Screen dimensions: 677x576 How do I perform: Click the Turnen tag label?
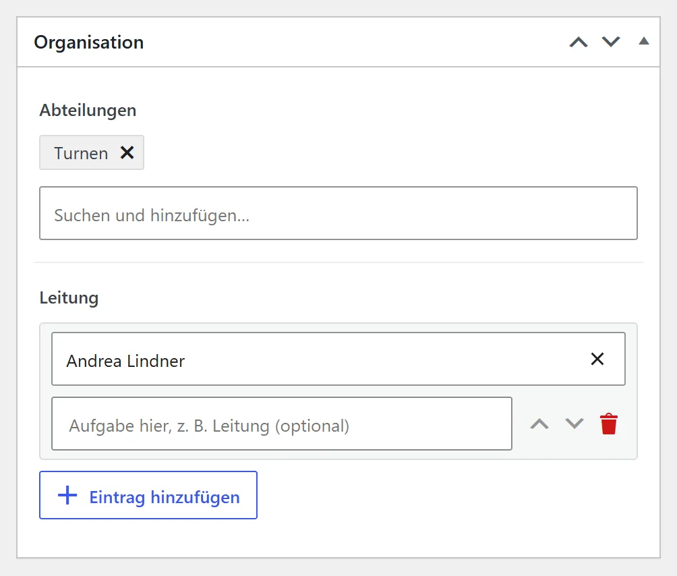pos(81,153)
